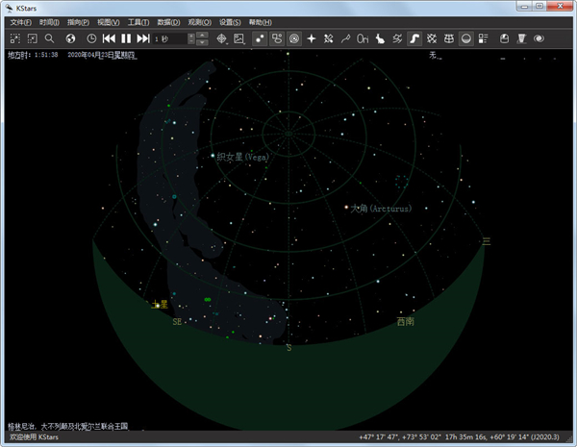Click the constellation names "Ori" icon
577x447 pixels.
coord(362,38)
